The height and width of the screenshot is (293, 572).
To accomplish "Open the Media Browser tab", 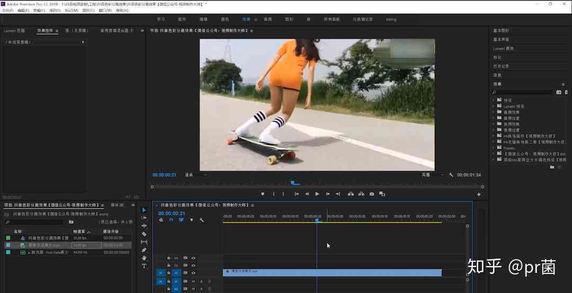I will pyautogui.click(x=118, y=205).
